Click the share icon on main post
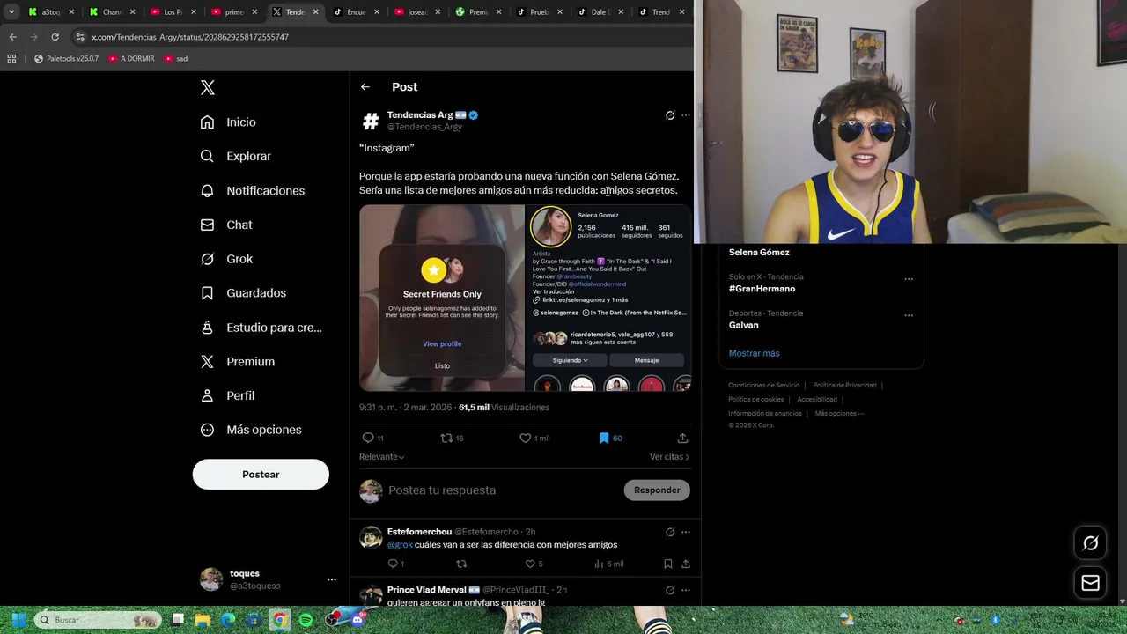 pos(682,438)
